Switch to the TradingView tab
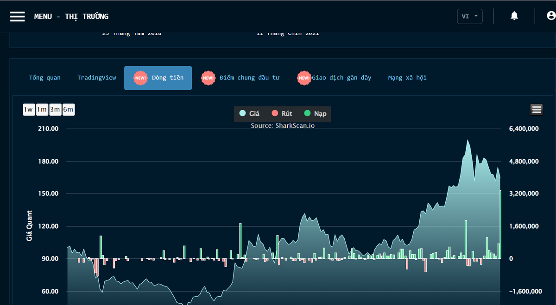 (97, 78)
